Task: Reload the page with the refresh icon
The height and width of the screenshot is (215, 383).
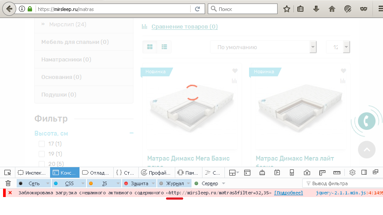Action: [197, 9]
